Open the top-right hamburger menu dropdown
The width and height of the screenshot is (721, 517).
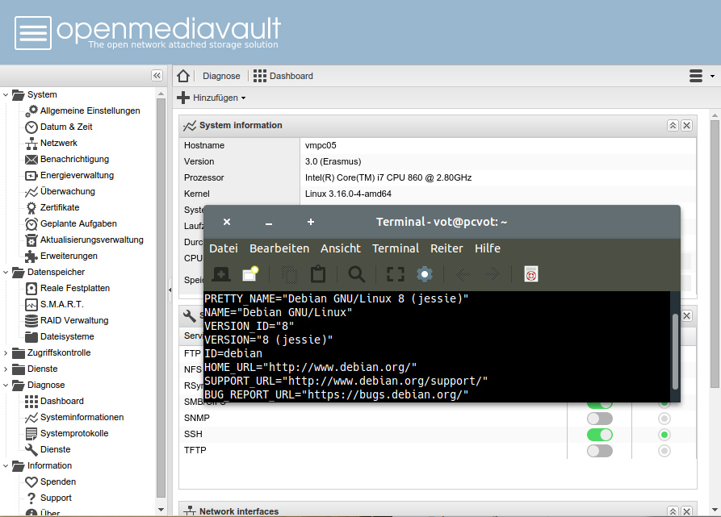[702, 76]
